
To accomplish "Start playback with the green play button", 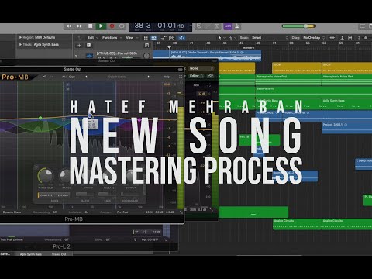I will [101, 26].
